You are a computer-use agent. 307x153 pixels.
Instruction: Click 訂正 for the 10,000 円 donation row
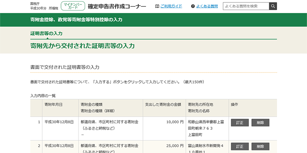coord(240,122)
